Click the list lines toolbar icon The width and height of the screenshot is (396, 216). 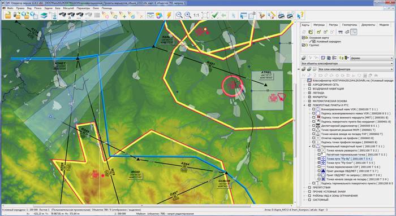[97, 15]
